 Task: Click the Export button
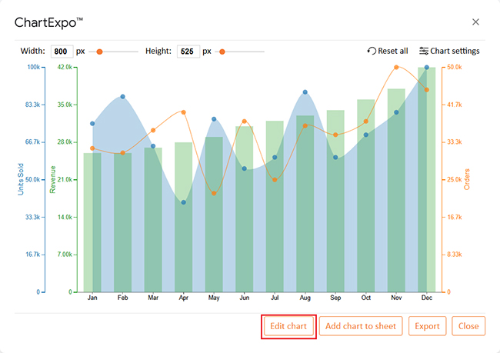point(427,326)
